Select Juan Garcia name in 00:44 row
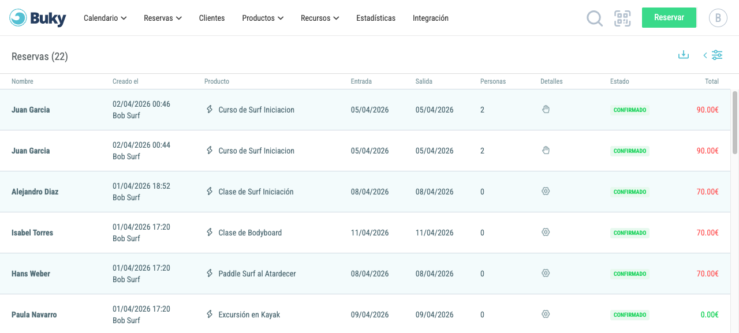This screenshot has height=333, width=739. [x=31, y=151]
